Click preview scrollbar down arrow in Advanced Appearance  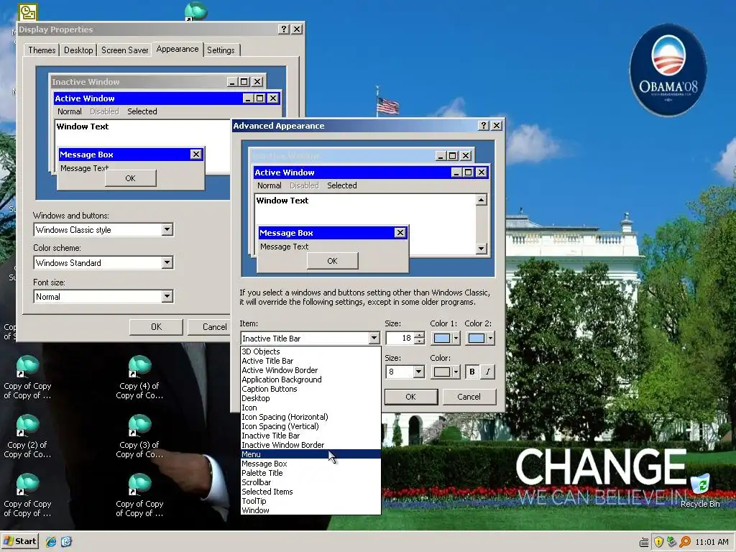[481, 248]
